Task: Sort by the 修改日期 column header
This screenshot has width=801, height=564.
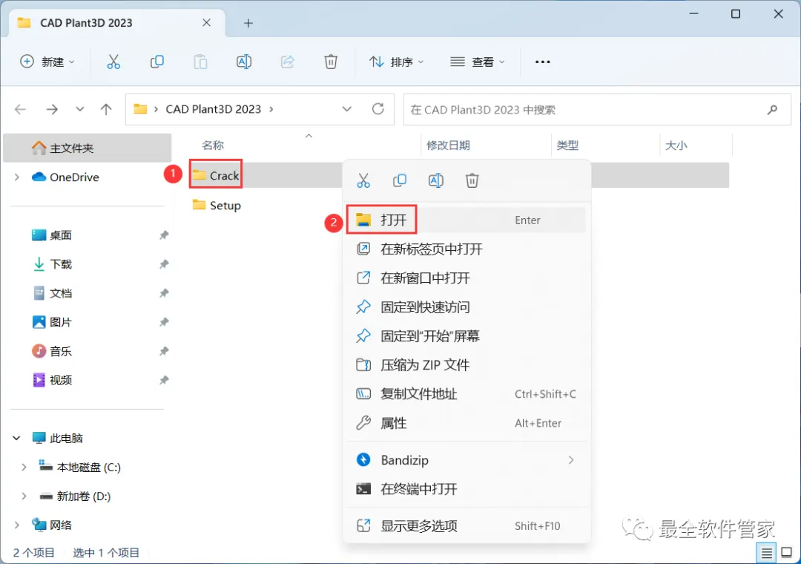Action: click(x=448, y=145)
